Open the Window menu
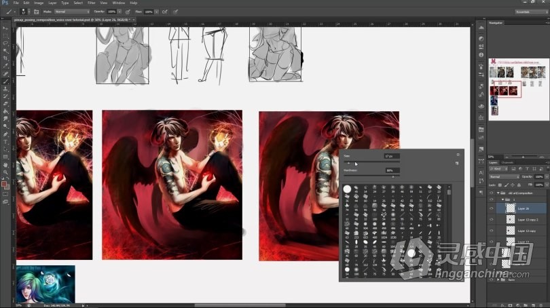This screenshot has width=550, height=308. pos(119,3)
